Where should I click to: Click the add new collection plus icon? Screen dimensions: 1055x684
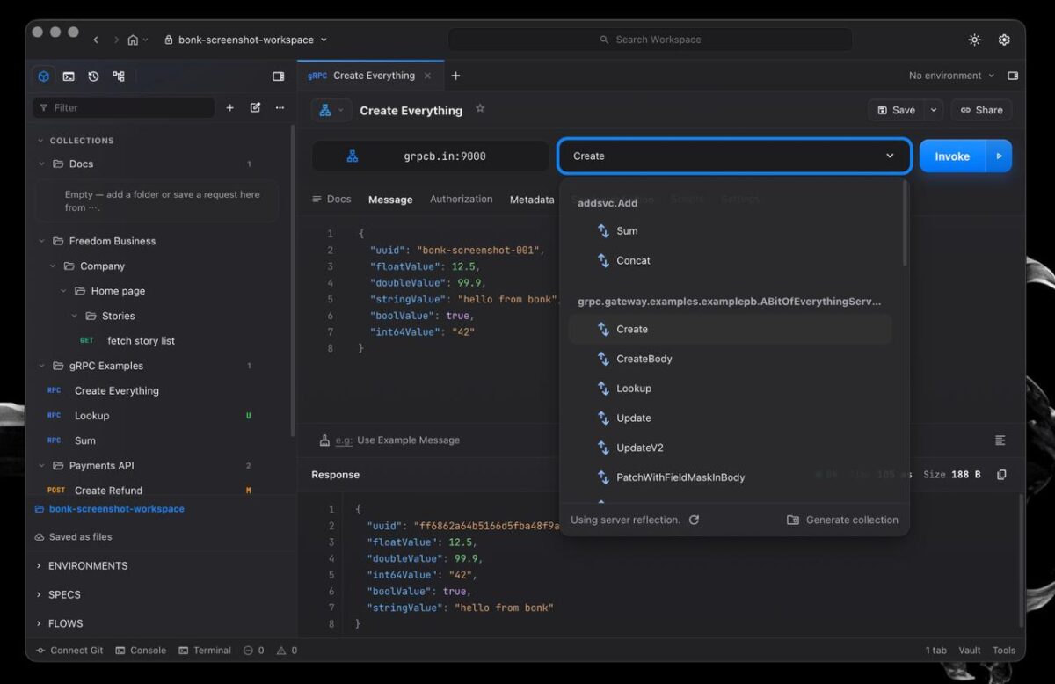tap(230, 107)
